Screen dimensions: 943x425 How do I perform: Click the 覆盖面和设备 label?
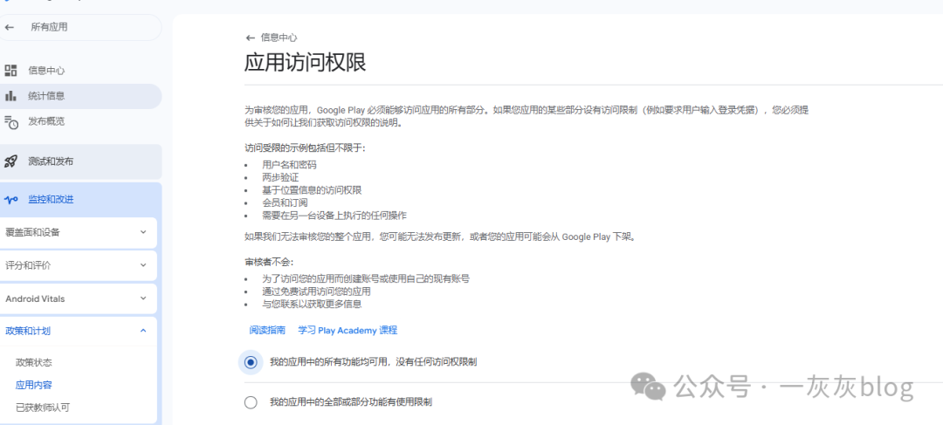coord(32,232)
